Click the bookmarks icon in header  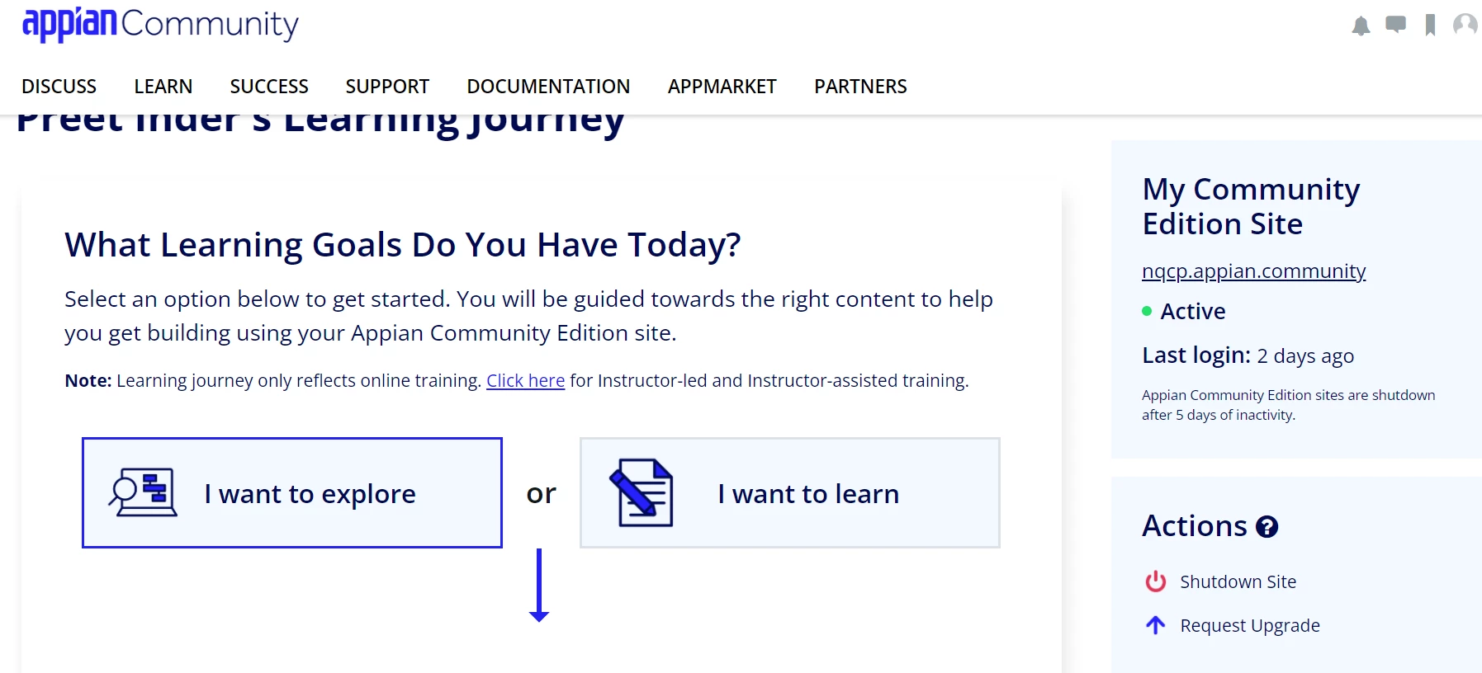(x=1430, y=26)
